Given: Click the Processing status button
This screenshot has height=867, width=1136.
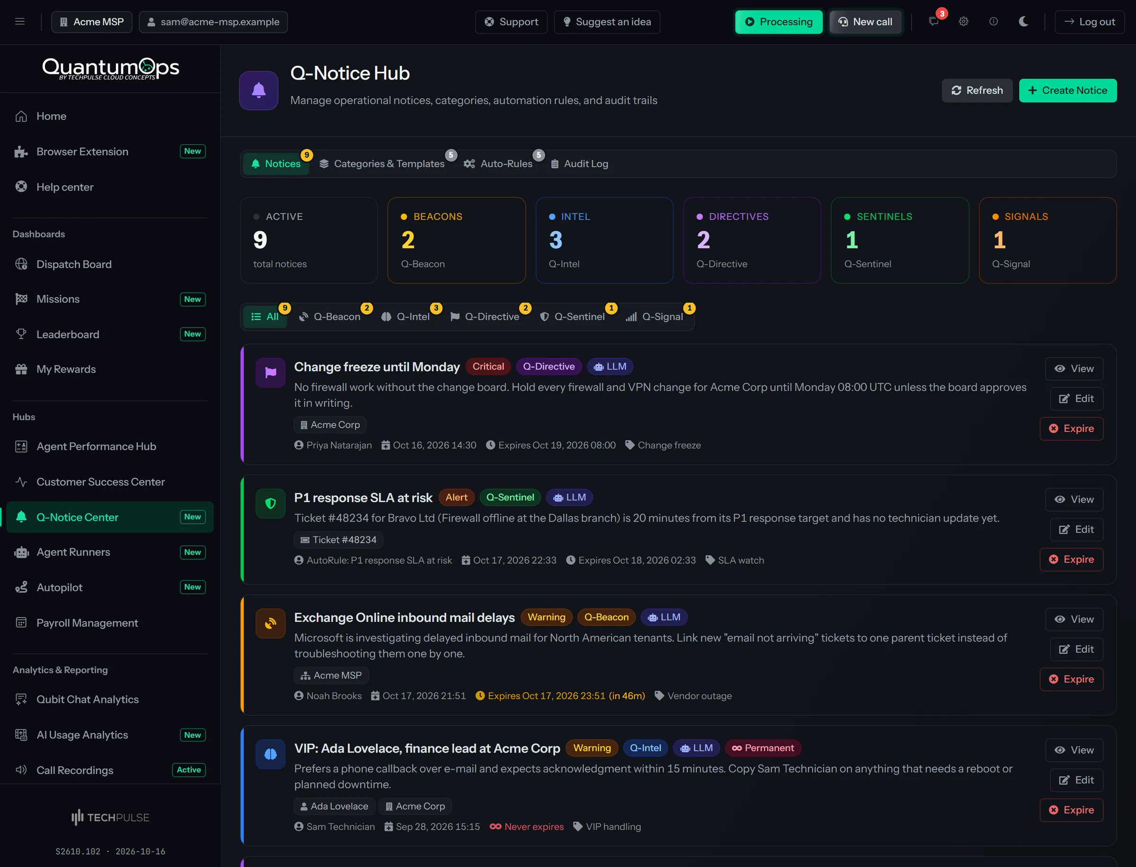Looking at the screenshot, I should click(x=779, y=22).
